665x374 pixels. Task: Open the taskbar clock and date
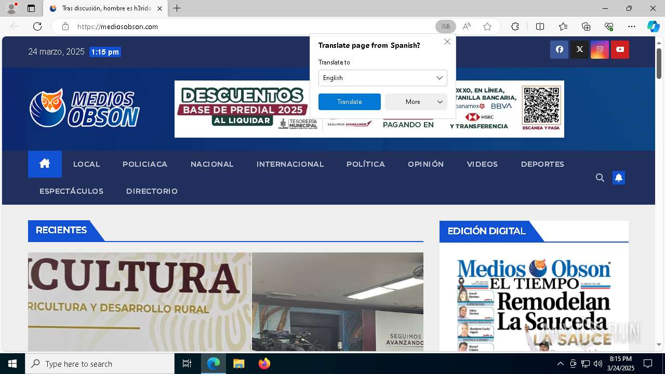click(621, 364)
